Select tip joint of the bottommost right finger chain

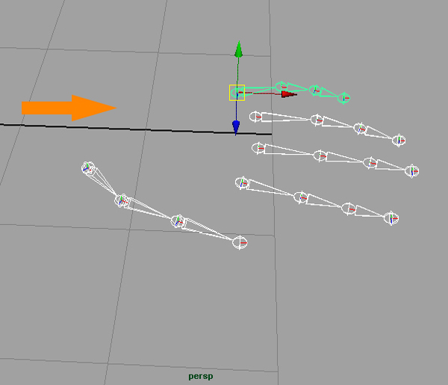391,218
